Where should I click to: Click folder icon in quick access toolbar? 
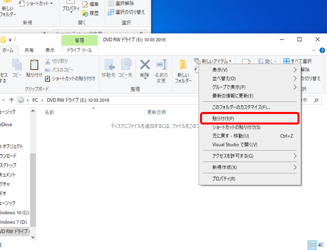point(3,39)
